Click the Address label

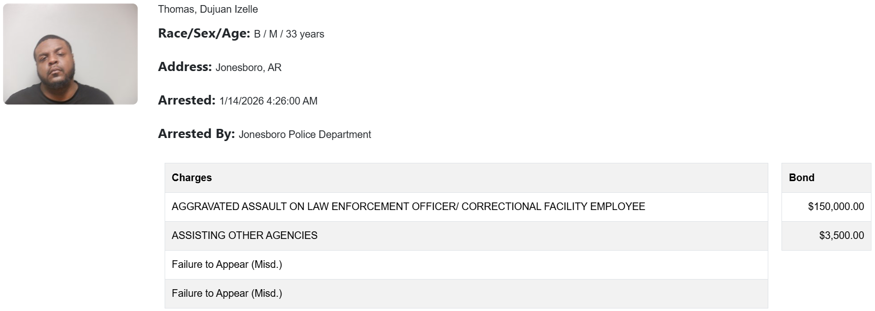click(x=184, y=67)
